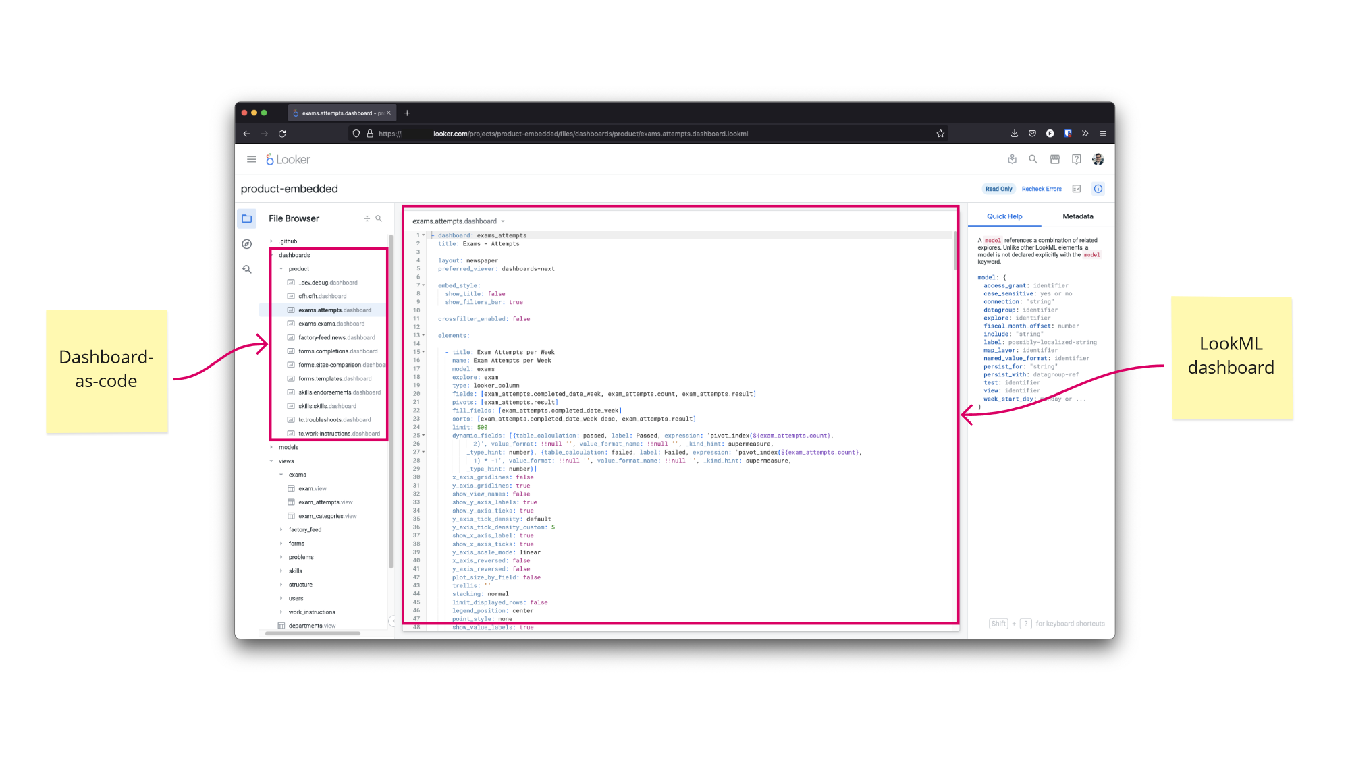Fold code at line 7 embed_style

(x=423, y=285)
